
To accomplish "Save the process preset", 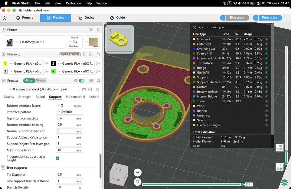I will (84, 90).
